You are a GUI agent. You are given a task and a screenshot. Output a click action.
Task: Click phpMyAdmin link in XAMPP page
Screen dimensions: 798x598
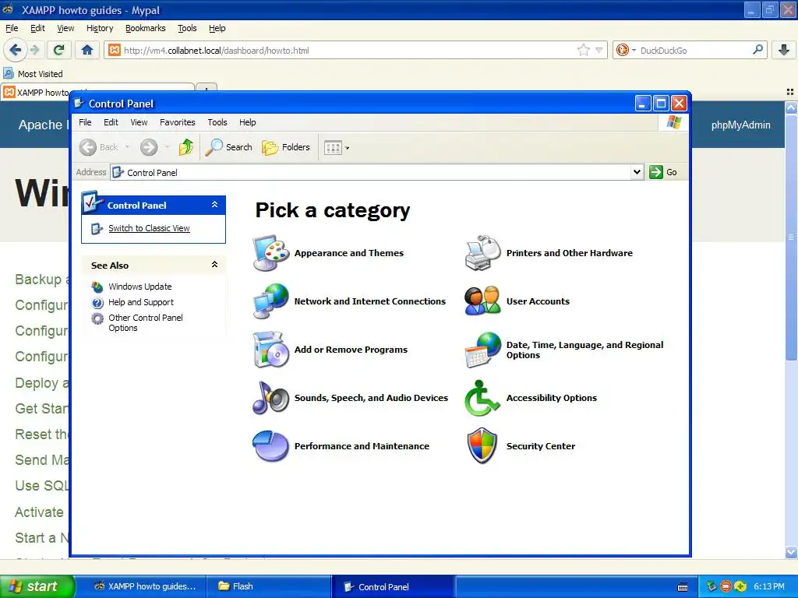coord(740,125)
